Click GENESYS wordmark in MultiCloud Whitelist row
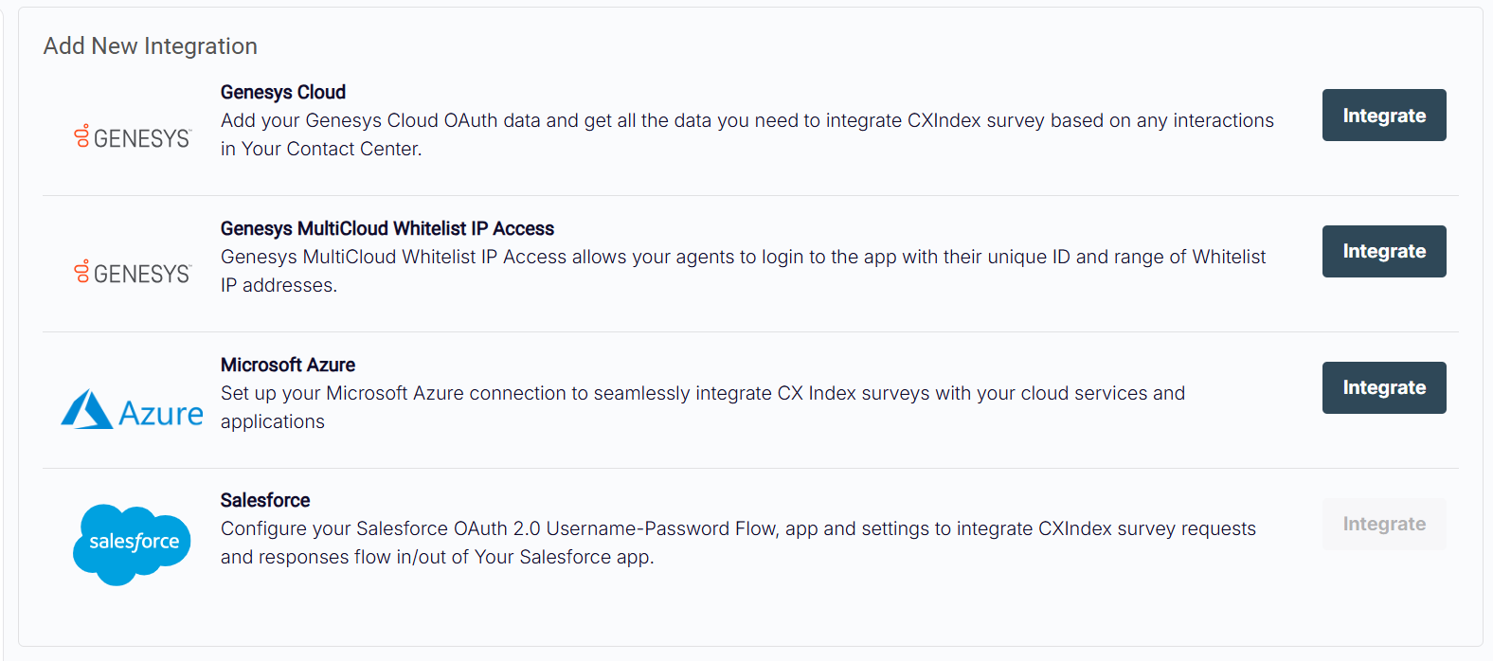The image size is (1493, 661). tap(142, 275)
